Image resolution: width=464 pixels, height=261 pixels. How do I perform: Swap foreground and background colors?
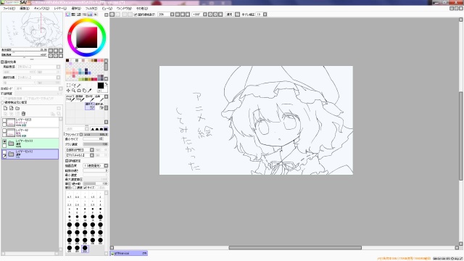pyautogui.click(x=106, y=84)
